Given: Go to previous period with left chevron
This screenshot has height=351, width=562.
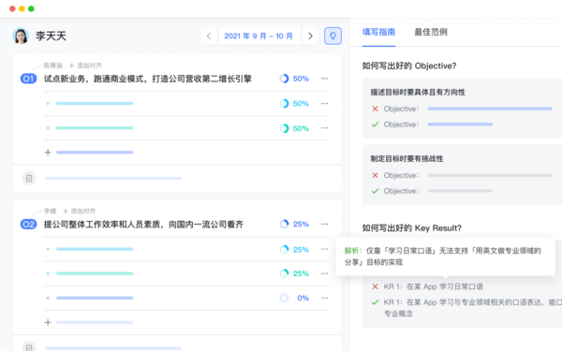Looking at the screenshot, I should (x=209, y=36).
